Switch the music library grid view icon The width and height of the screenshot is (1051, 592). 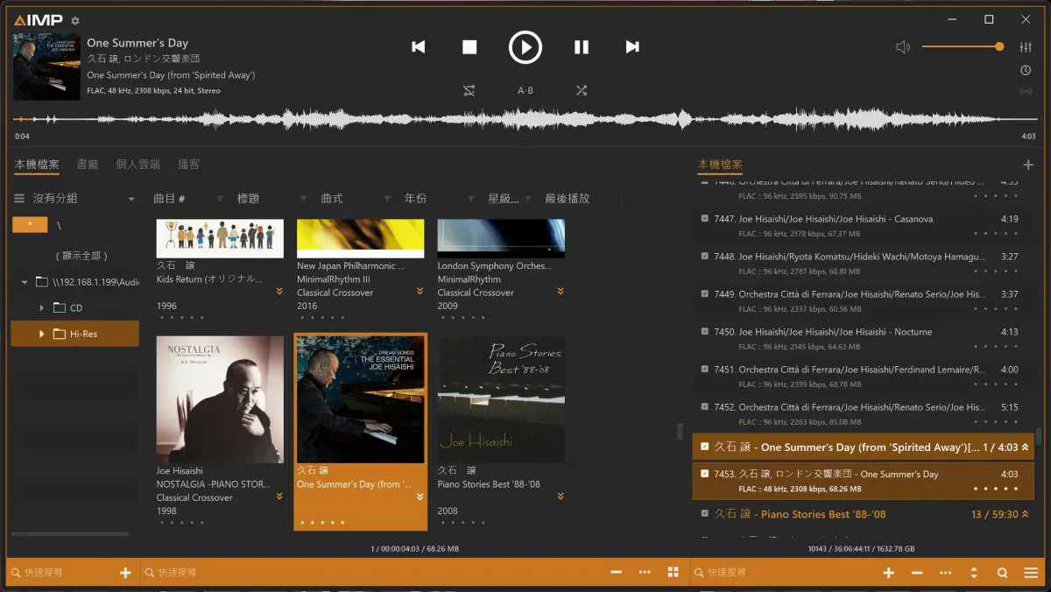click(x=673, y=573)
